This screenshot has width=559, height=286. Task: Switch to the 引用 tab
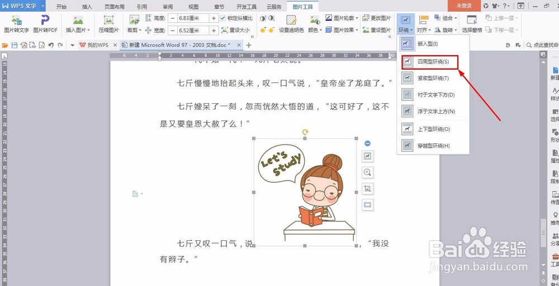tap(141, 7)
